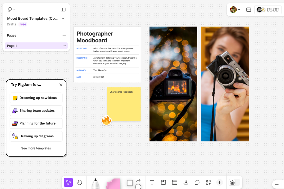Click the layout view icon in the top bar
284x189 pixels.
[x=248, y=10]
